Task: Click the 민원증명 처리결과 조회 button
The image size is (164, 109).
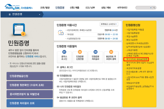Action: (30, 103)
